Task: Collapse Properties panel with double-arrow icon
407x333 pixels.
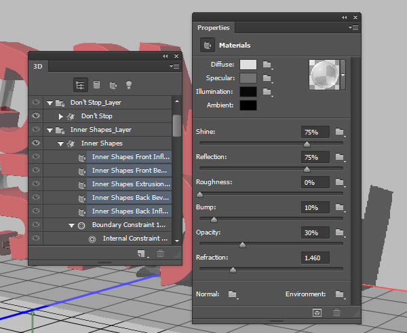Action: [344, 17]
